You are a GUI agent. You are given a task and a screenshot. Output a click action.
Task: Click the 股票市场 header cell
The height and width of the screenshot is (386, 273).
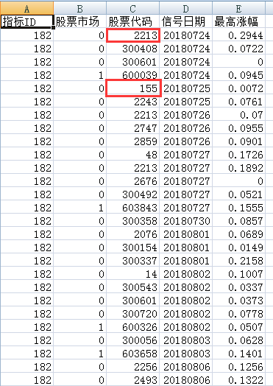pyautogui.click(x=79, y=21)
